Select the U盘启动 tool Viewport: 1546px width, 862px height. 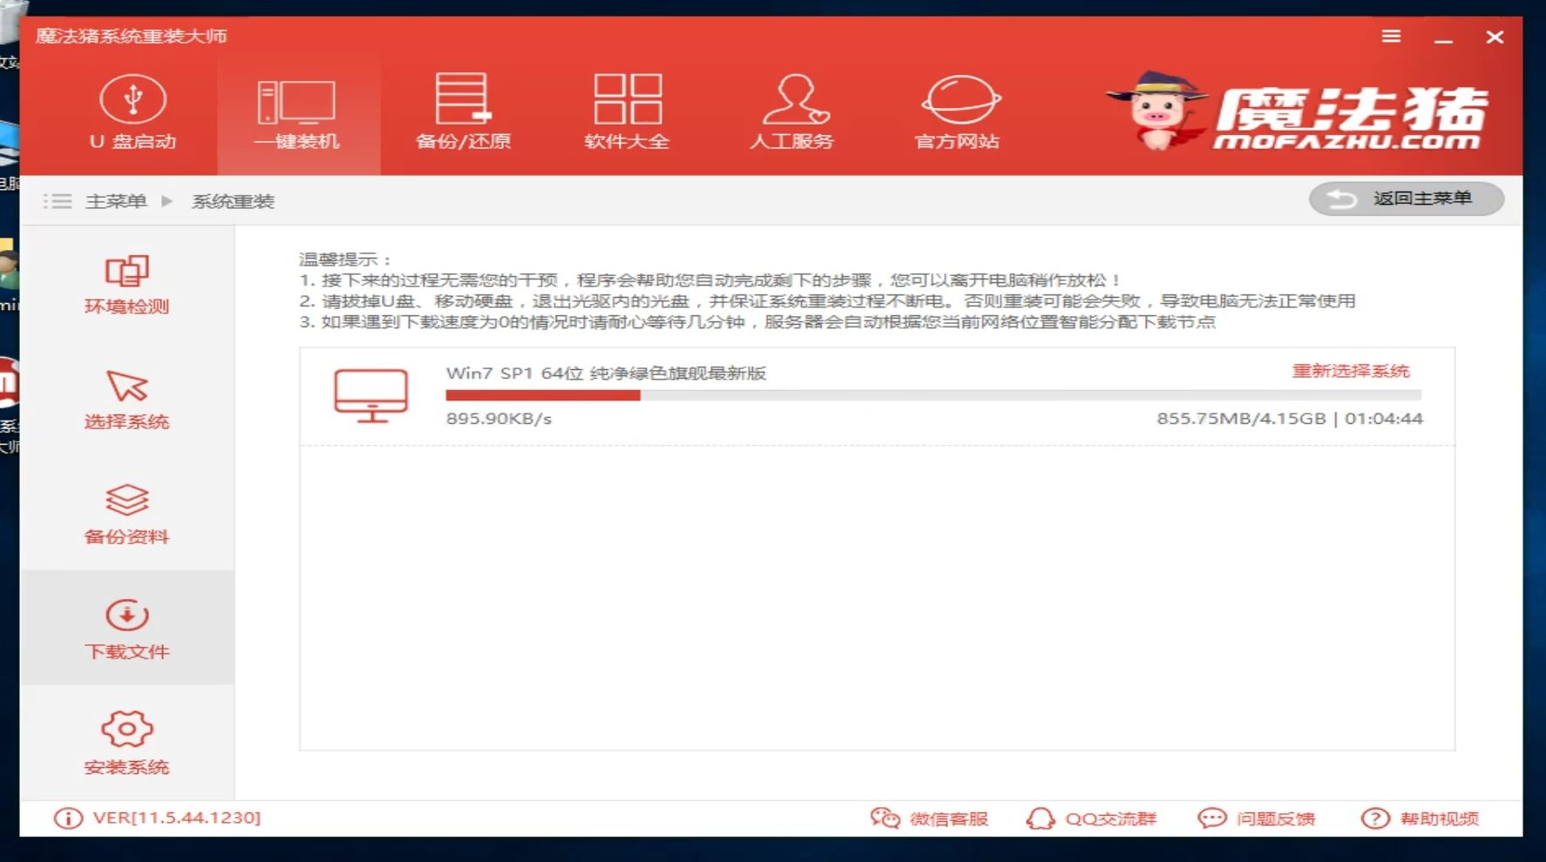pyautogui.click(x=132, y=113)
